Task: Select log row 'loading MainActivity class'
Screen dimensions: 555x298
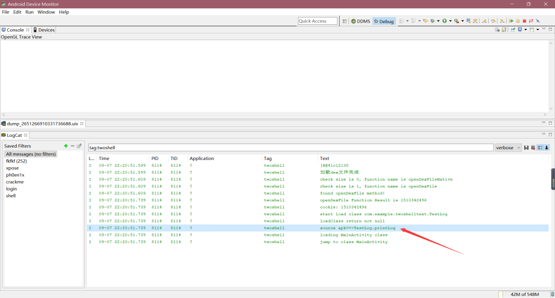Action: (x=318, y=235)
